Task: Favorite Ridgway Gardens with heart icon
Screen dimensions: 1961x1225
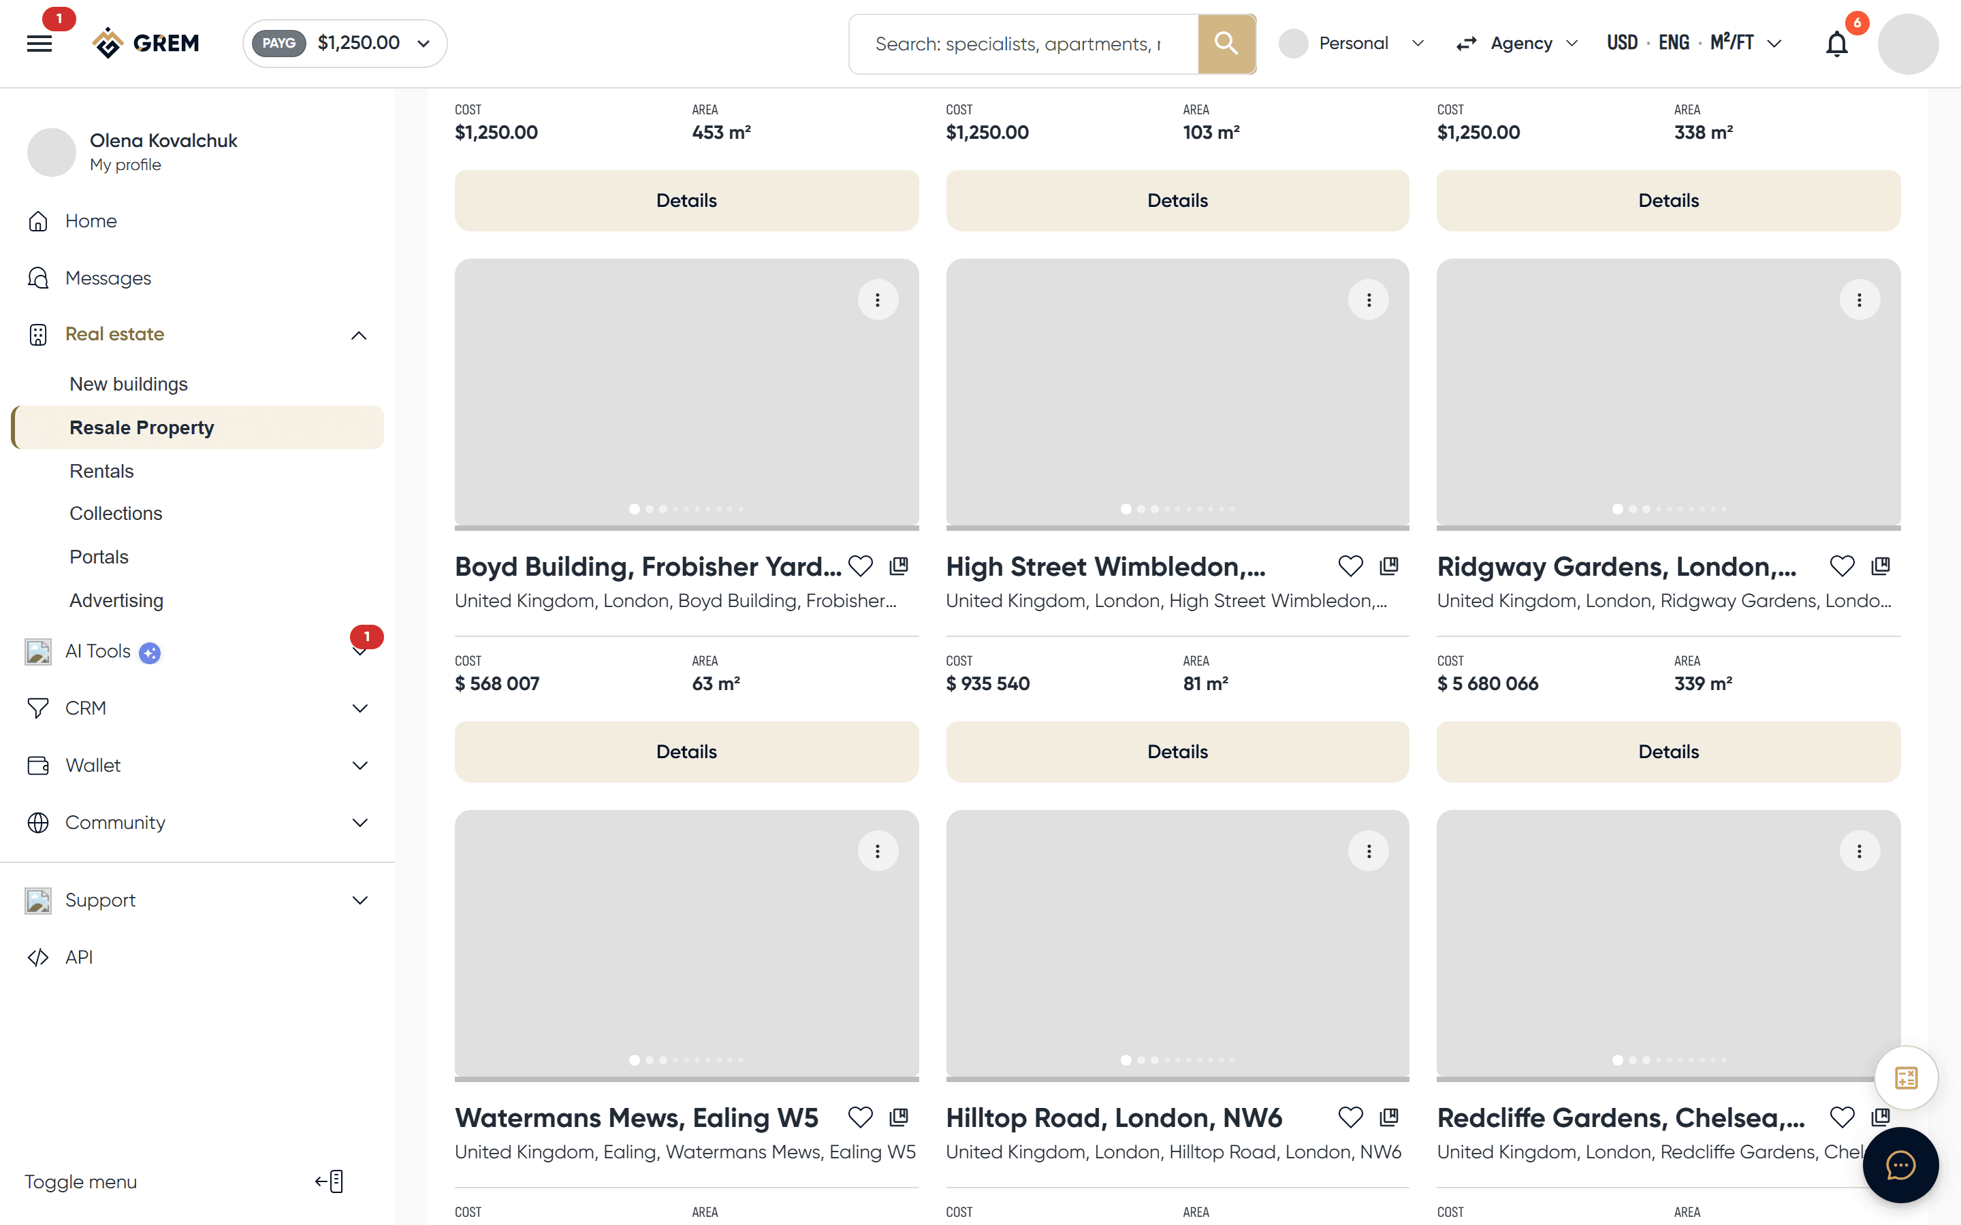Action: 1842,566
